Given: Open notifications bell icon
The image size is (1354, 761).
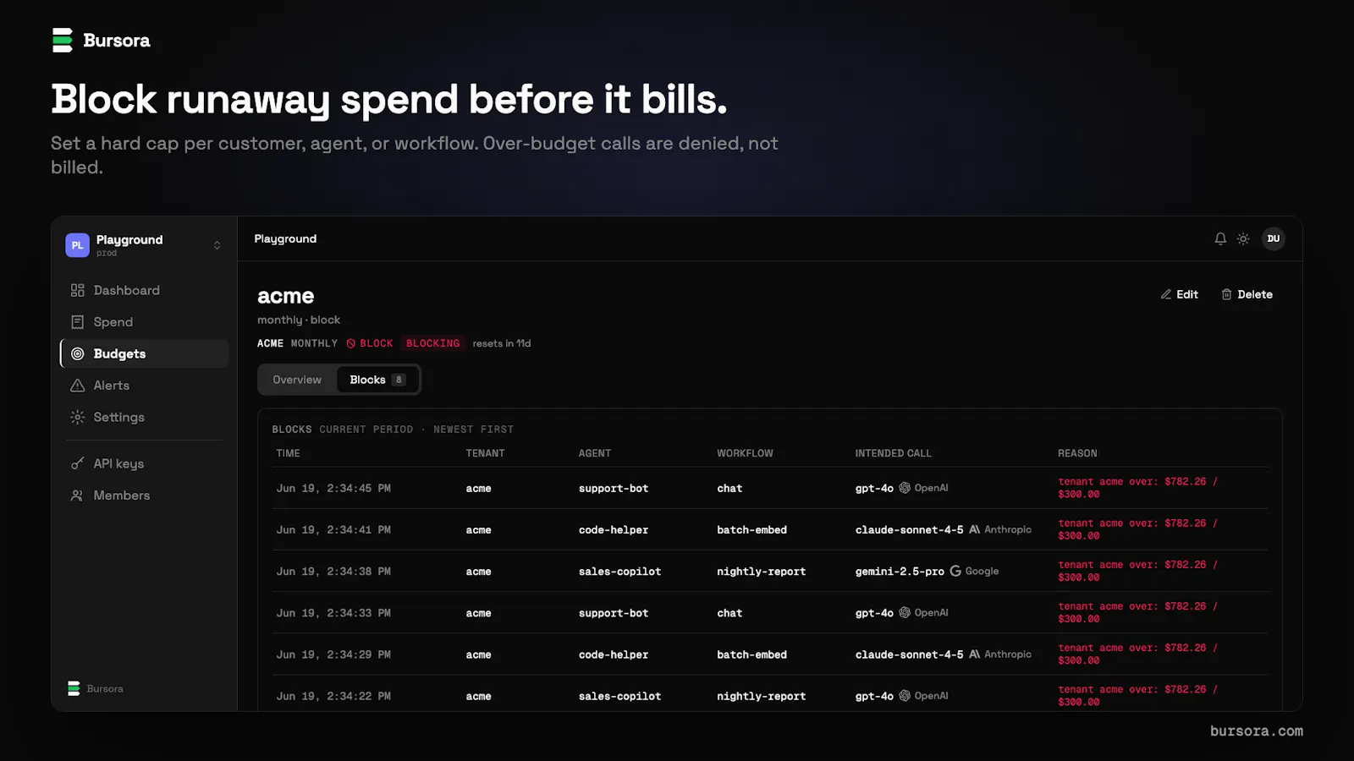Looking at the screenshot, I should [1220, 239].
